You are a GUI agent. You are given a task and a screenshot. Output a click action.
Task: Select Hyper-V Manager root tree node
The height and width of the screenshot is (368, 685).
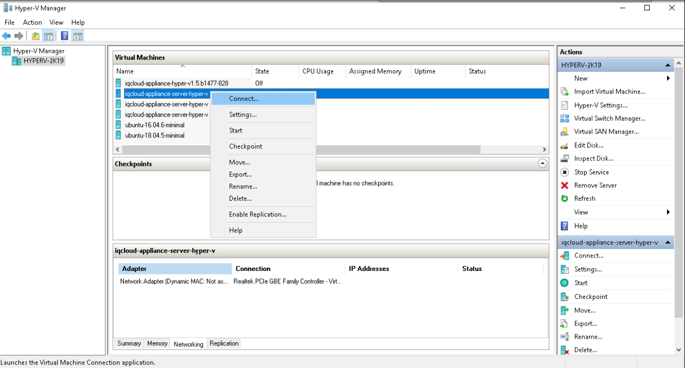34,51
